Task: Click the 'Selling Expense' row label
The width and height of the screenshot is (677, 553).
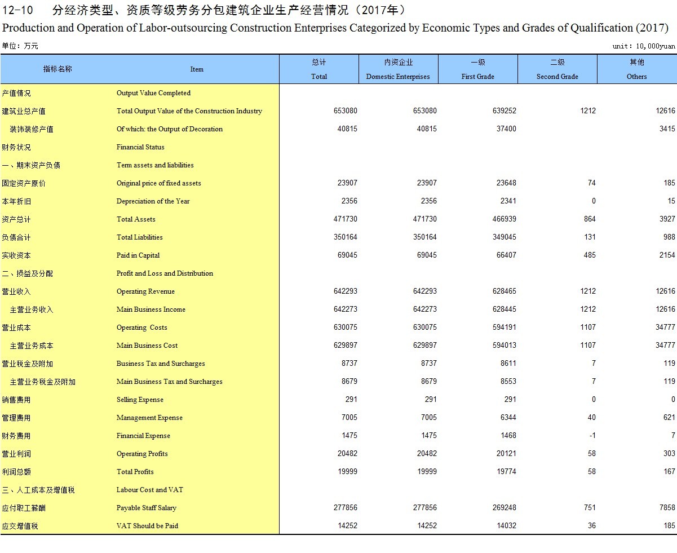Action: pyautogui.click(x=140, y=400)
